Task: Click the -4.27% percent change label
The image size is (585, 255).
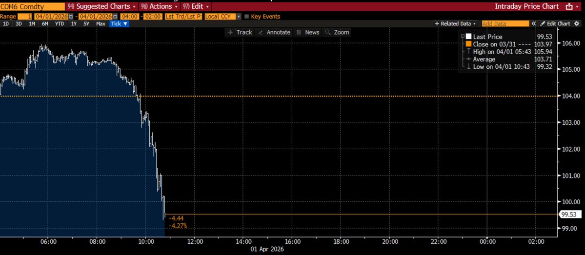Action: (x=178, y=226)
